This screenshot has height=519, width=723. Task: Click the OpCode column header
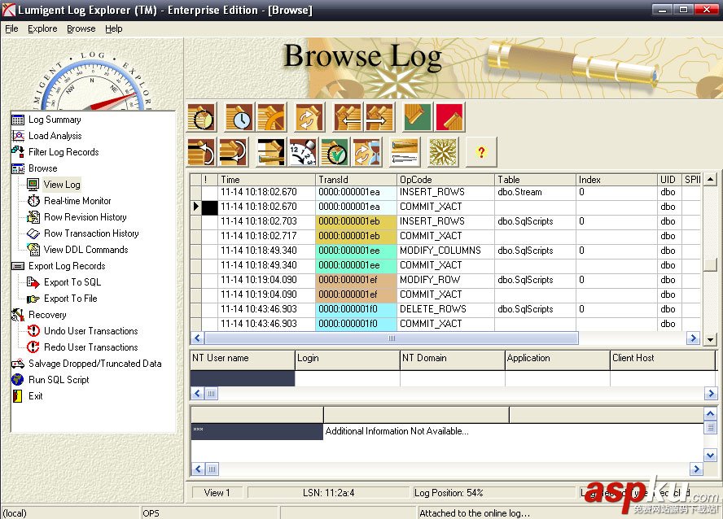coord(446,180)
